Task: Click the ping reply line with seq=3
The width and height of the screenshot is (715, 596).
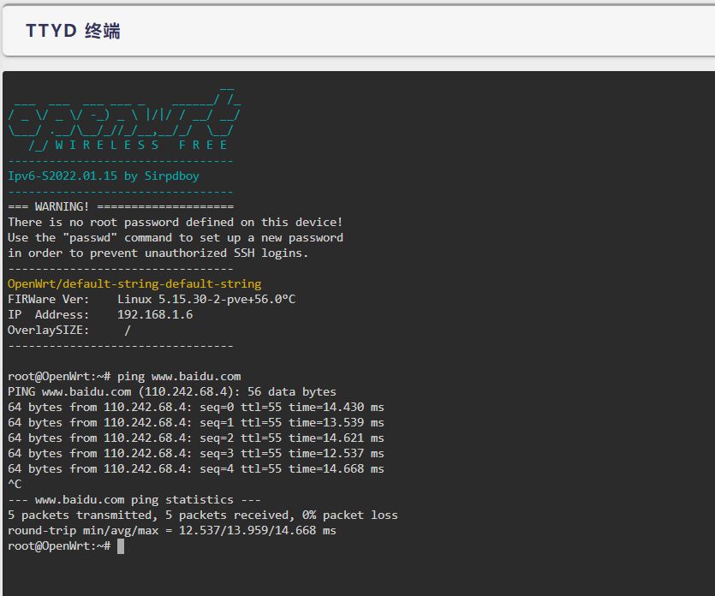Action: click(x=196, y=454)
